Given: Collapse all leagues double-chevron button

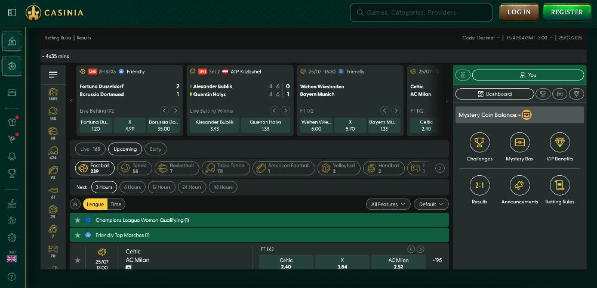Looking at the screenshot, I should (75, 205).
